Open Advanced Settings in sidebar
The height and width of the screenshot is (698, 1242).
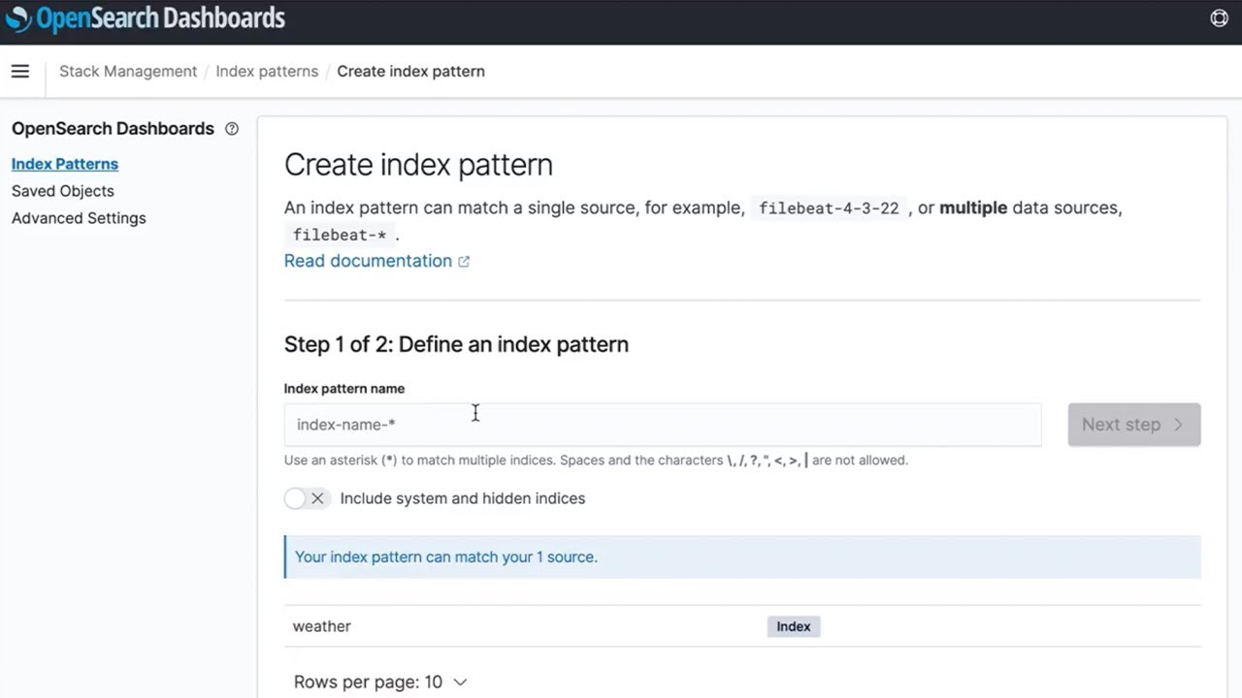coord(79,218)
